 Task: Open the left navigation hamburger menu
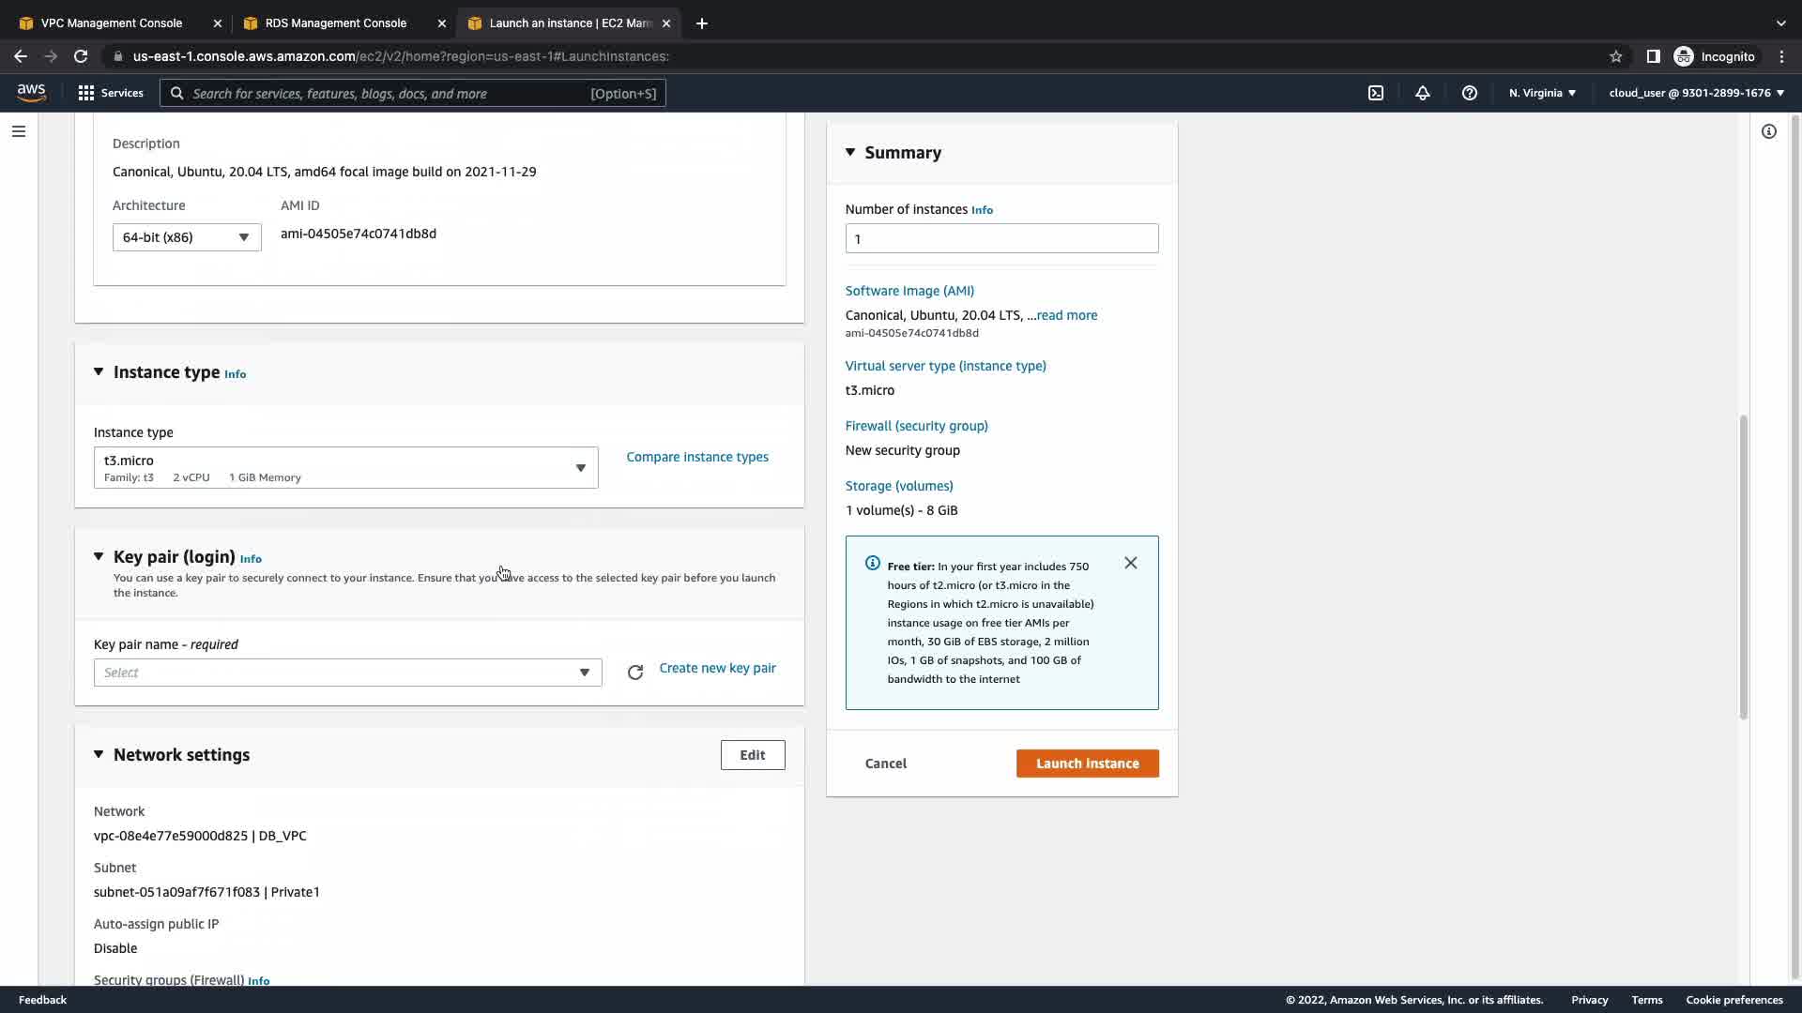tap(18, 131)
